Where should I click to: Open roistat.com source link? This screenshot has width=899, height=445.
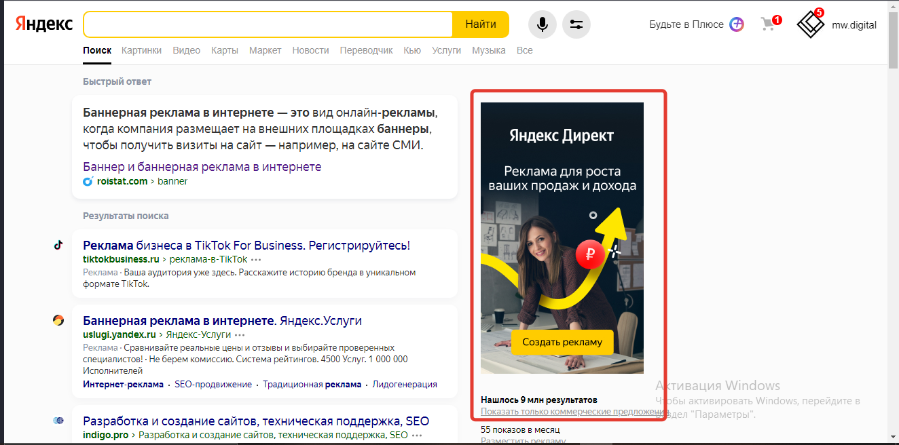[x=122, y=181]
